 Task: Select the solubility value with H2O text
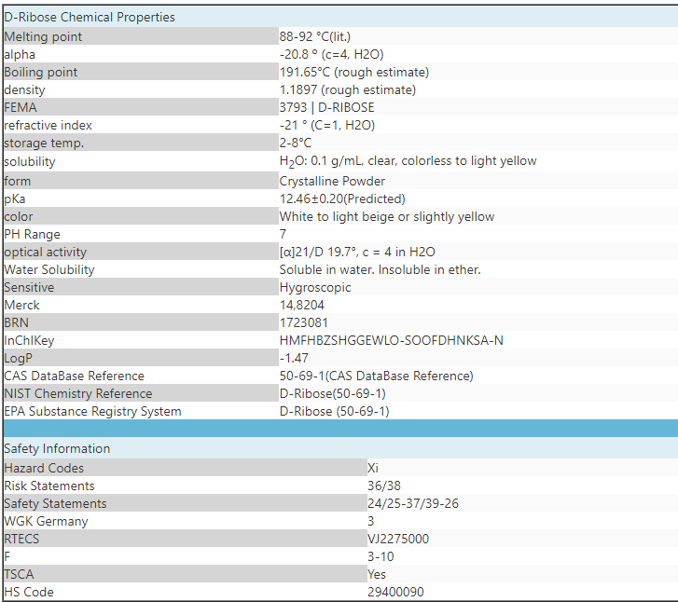pyautogui.click(x=408, y=161)
